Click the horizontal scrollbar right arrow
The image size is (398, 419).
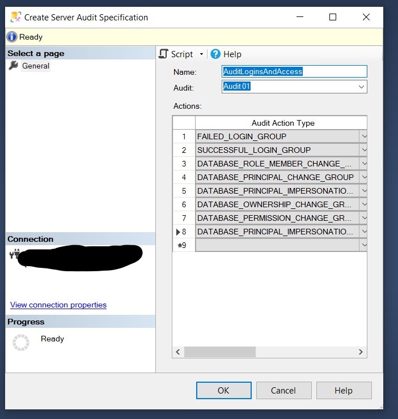361,352
